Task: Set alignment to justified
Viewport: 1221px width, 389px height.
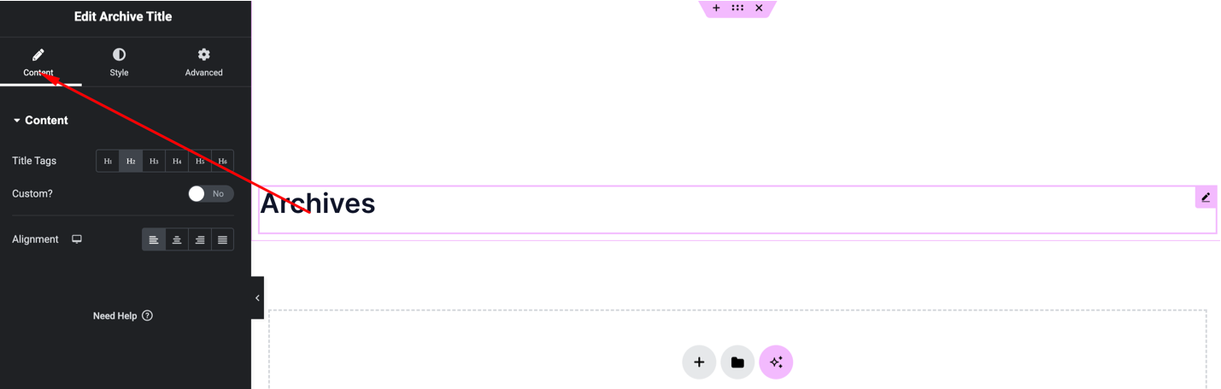Action: click(x=222, y=239)
